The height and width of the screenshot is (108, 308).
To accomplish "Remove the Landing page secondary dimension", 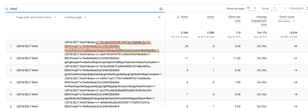I will [159, 17].
